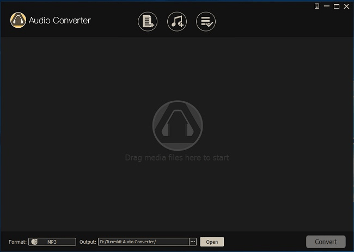Click the Audio Converter title text

click(61, 21)
